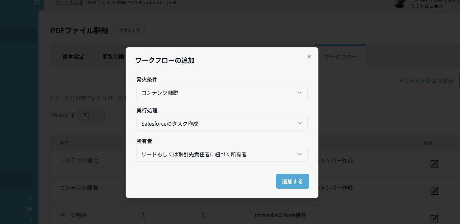The image size is (460, 224).
Task: Close the ワークフローの追加 dialog
Action: click(309, 57)
